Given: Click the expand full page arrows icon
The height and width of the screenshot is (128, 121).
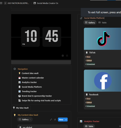Looking at the screenshot, I should pos(51,120).
